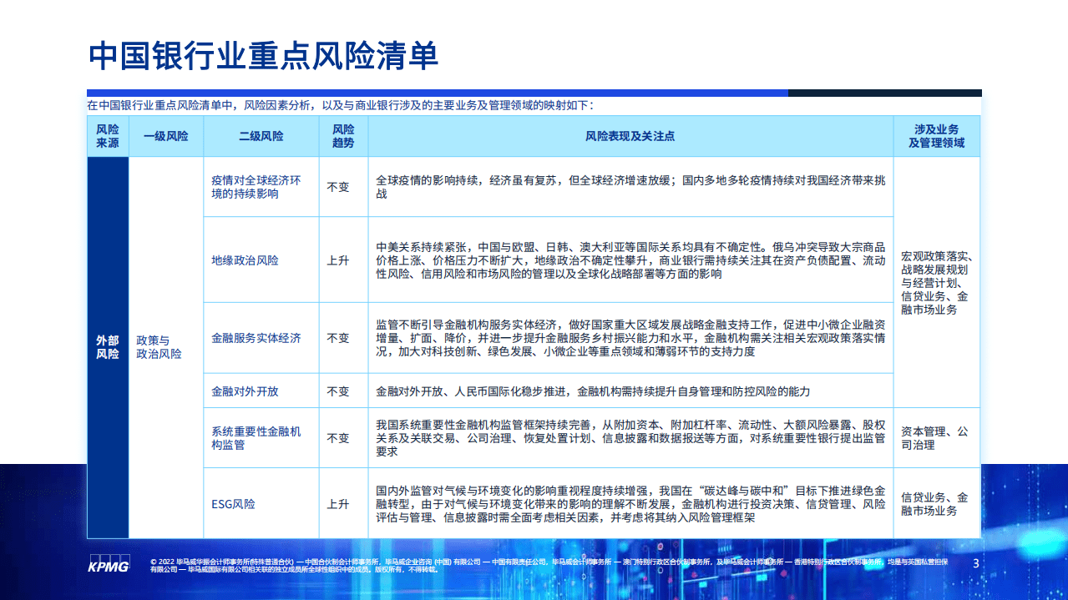Image resolution: width=1068 pixels, height=600 pixels.
Task: Click the 外部风险 row label cell
Action: [x=106, y=347]
